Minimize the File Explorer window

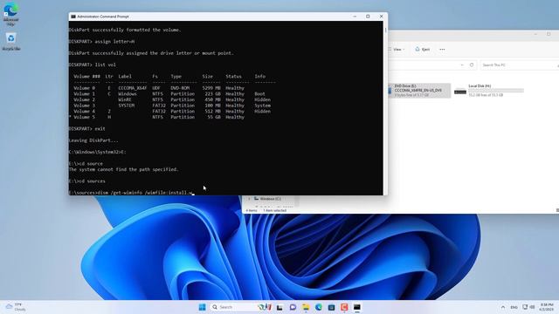(x=535, y=34)
